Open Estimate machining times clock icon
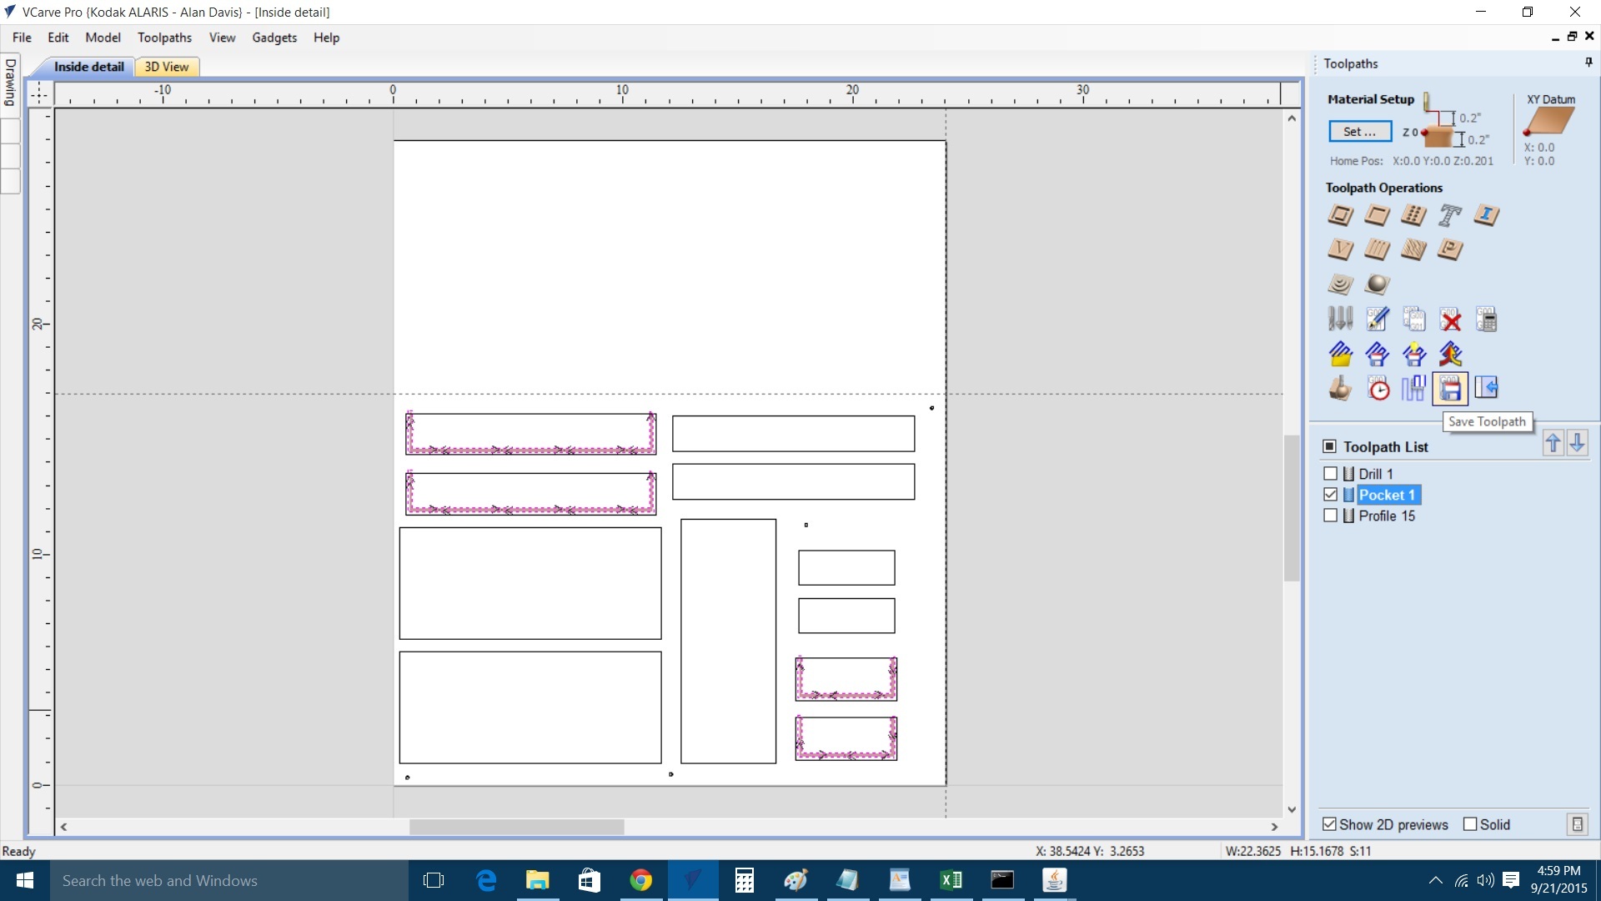Image resolution: width=1601 pixels, height=901 pixels. [1378, 388]
